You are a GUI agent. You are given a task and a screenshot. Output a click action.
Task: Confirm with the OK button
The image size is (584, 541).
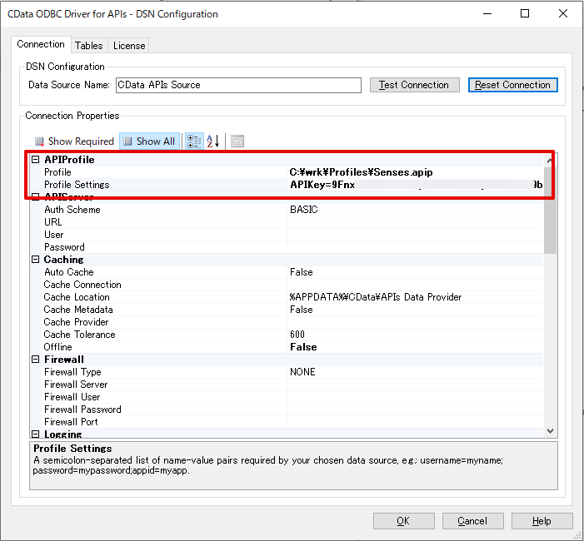403,521
